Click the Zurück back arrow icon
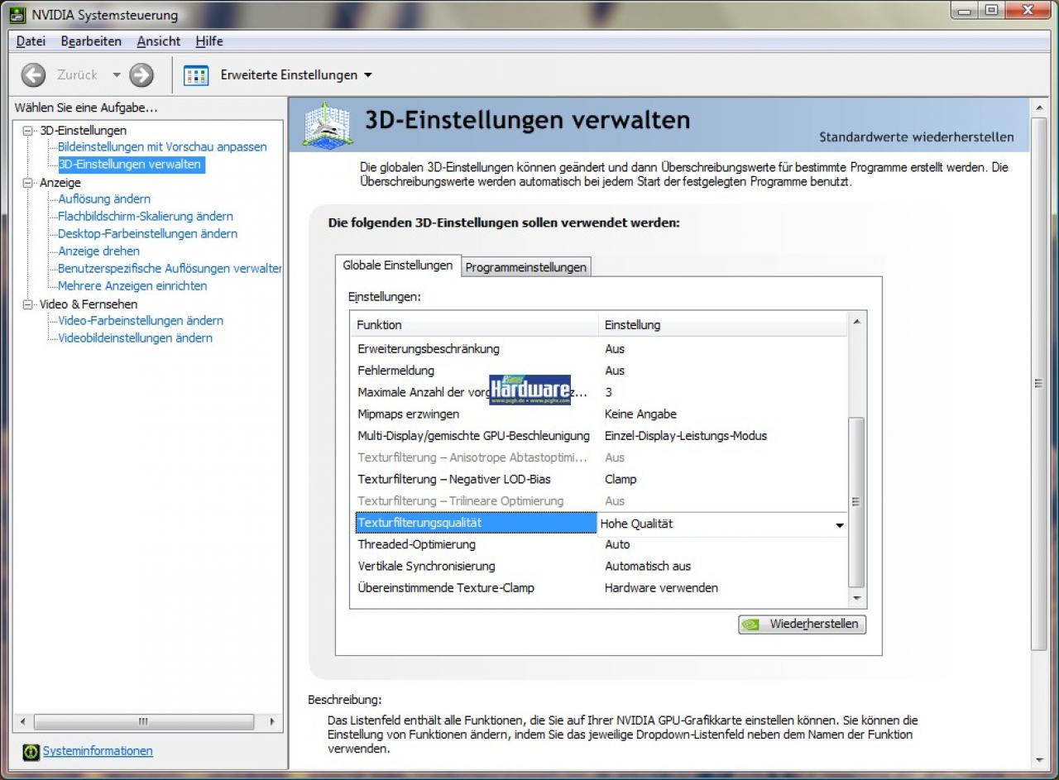The width and height of the screenshot is (1059, 780). 33,75
